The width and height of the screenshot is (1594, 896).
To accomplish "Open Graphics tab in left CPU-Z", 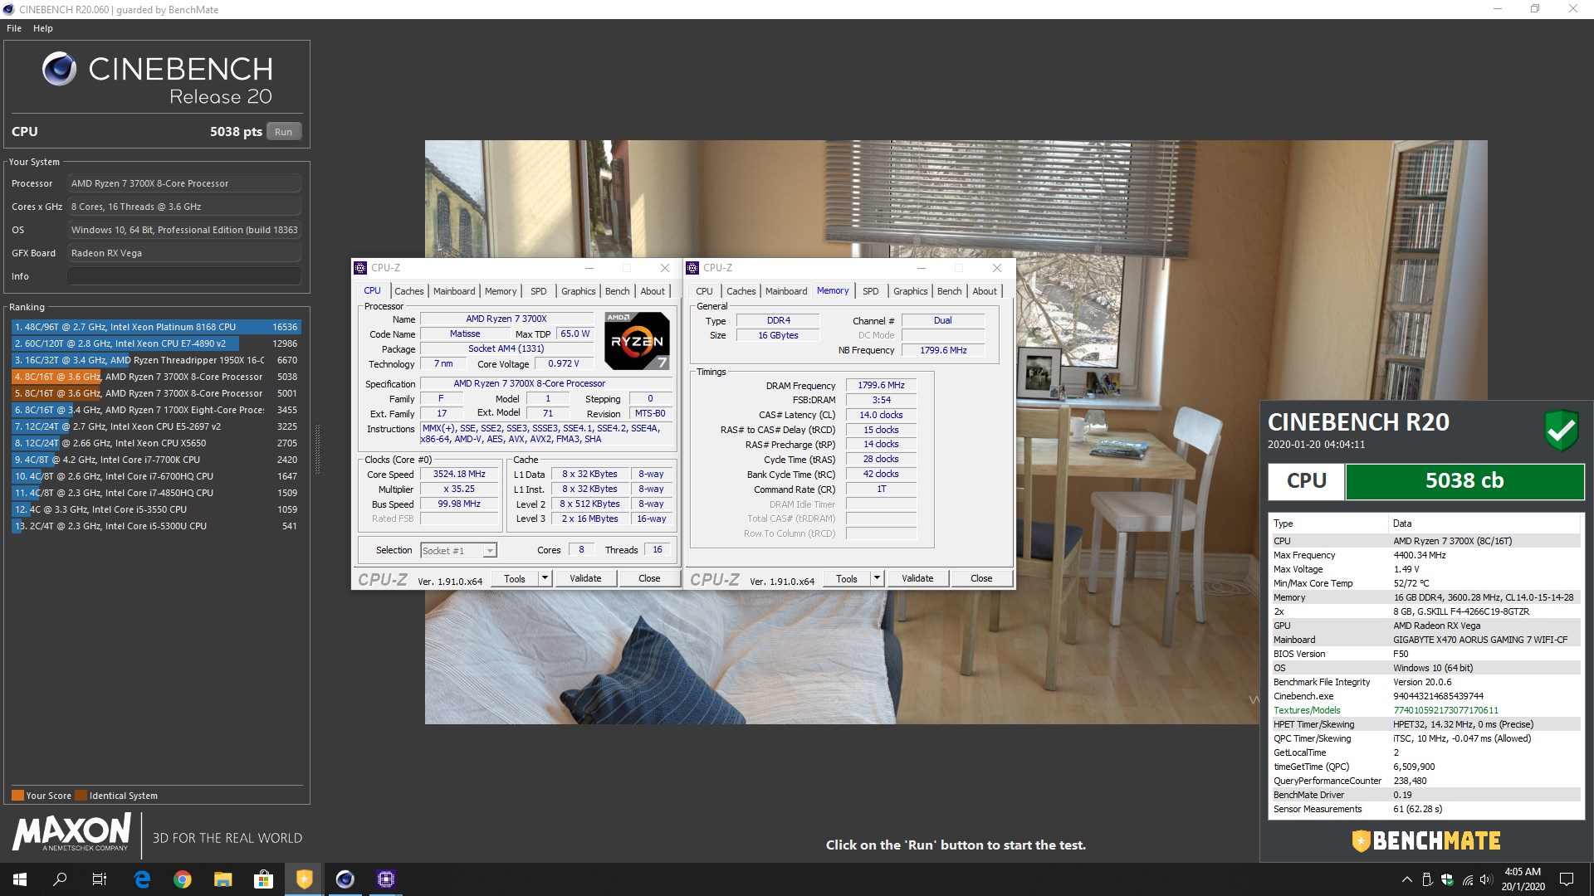I will [x=579, y=291].
